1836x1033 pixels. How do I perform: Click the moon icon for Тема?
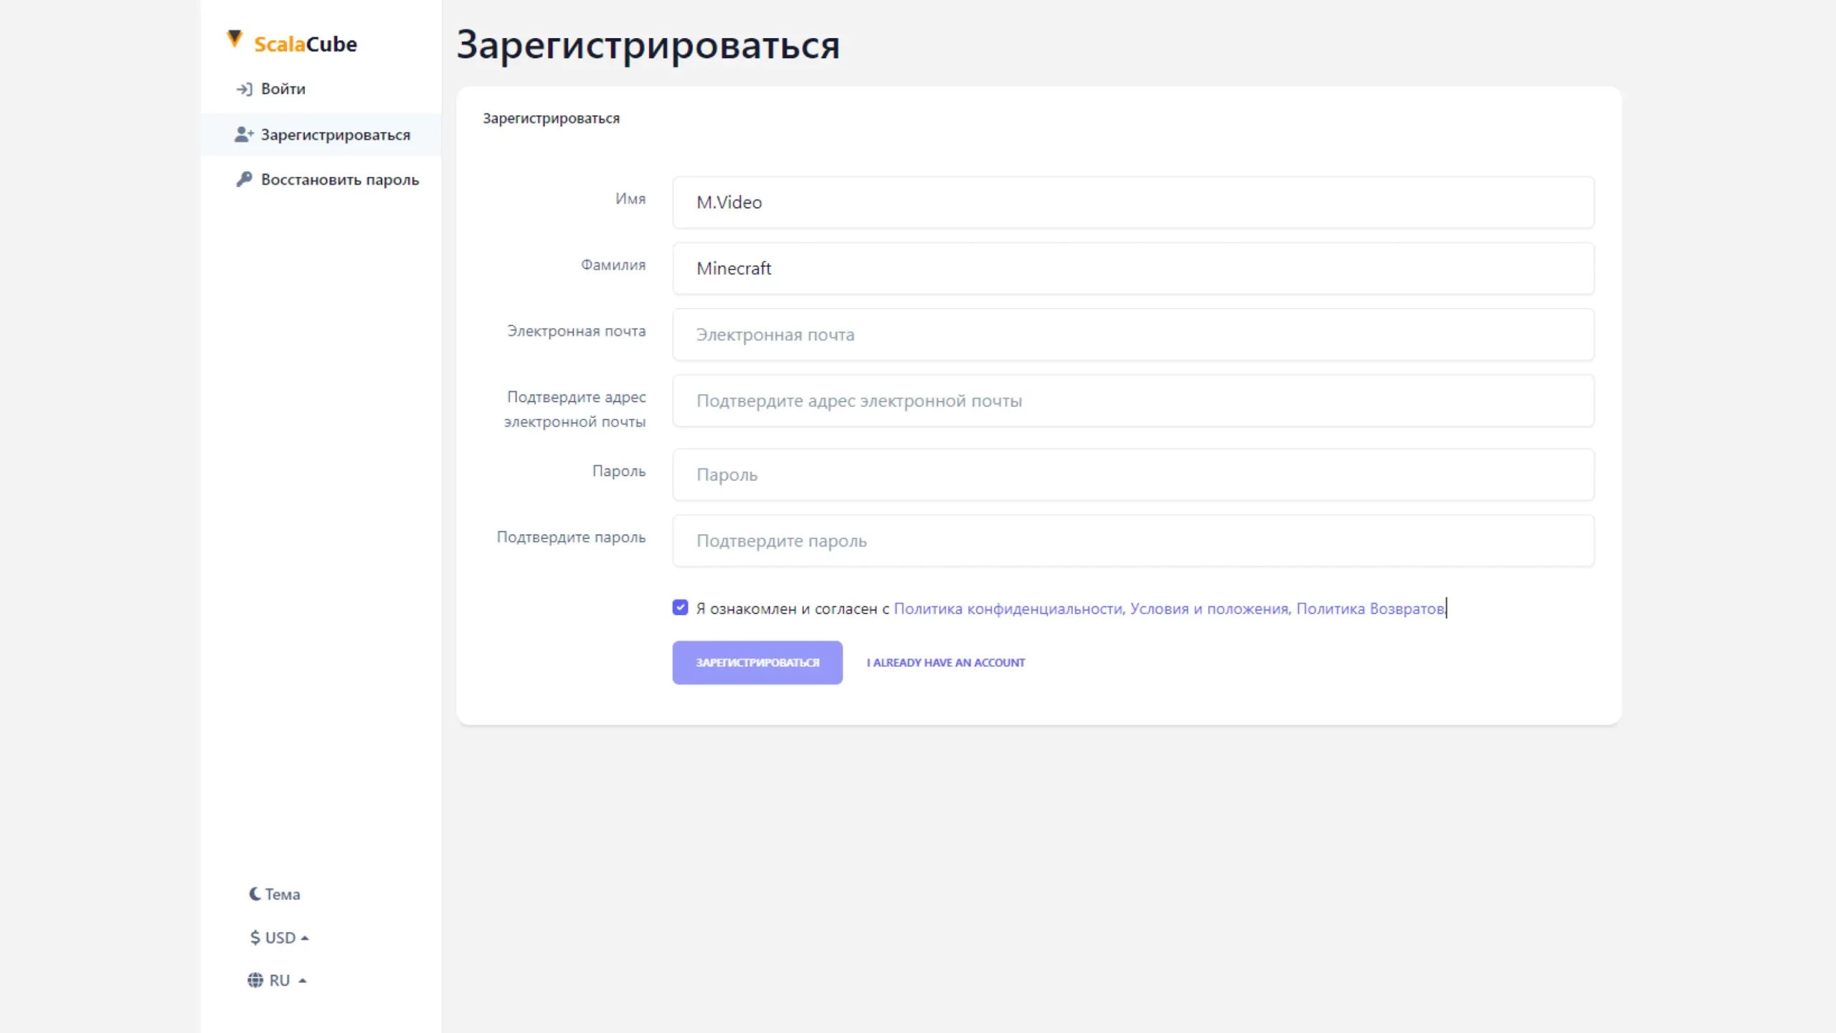255,894
